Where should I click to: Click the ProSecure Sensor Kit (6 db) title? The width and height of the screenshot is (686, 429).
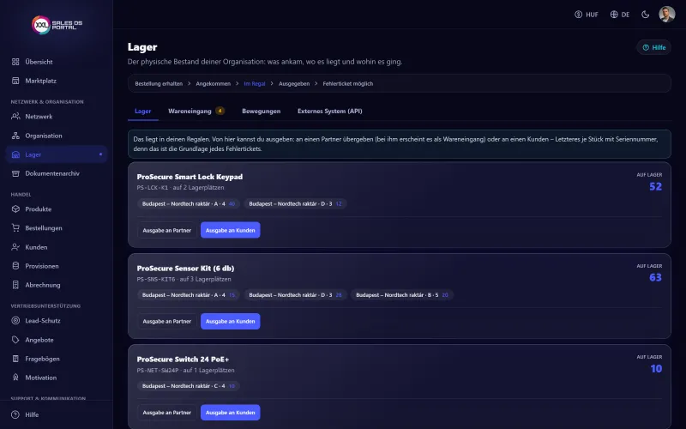point(185,269)
